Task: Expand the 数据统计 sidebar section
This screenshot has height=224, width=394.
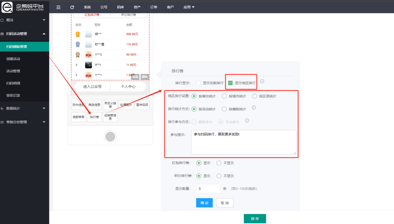Action: (x=24, y=108)
